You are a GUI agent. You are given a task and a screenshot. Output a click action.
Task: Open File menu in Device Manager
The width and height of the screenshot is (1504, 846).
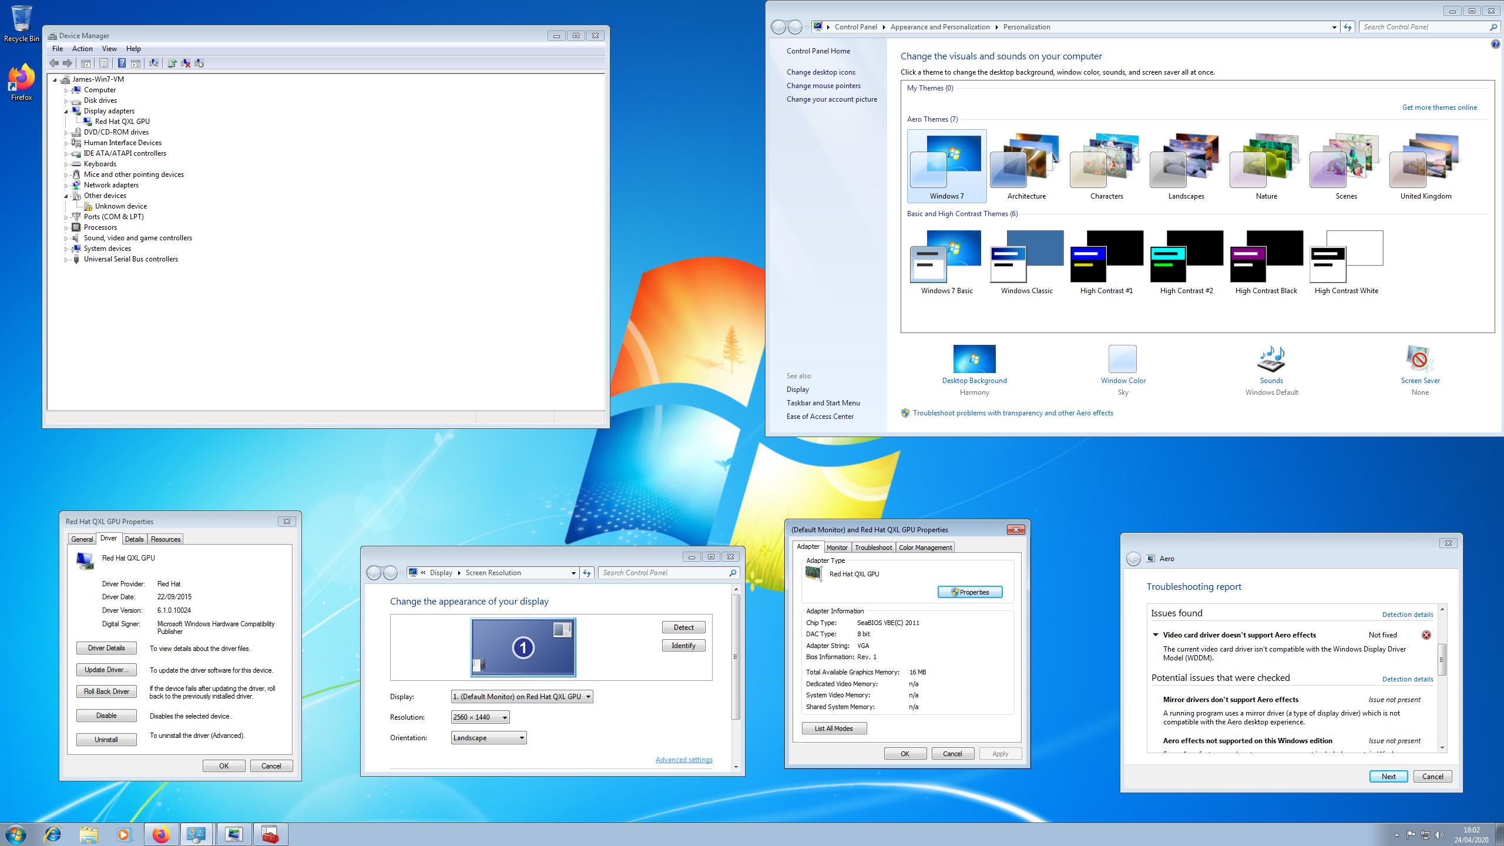(x=58, y=49)
